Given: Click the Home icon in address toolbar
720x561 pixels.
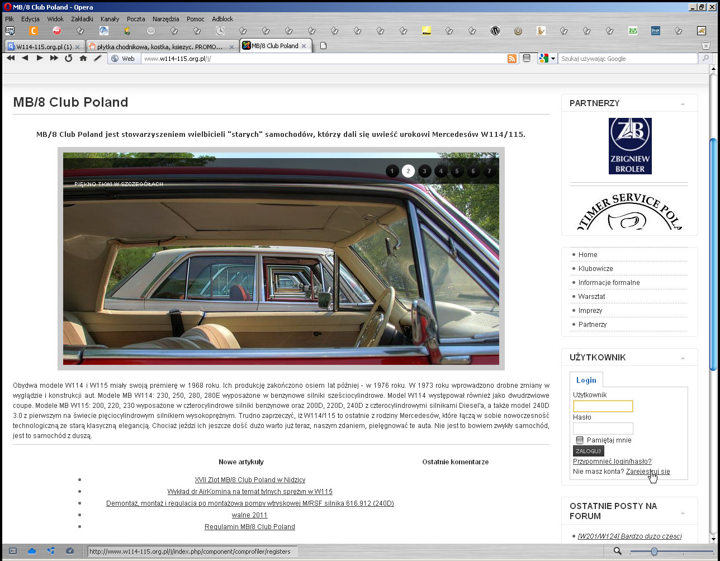Looking at the screenshot, I should pyautogui.click(x=83, y=58).
